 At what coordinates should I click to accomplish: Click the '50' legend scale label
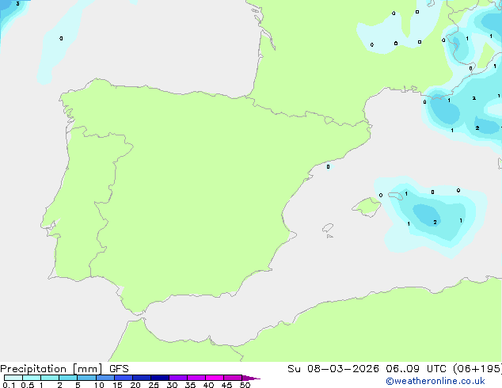245,385
